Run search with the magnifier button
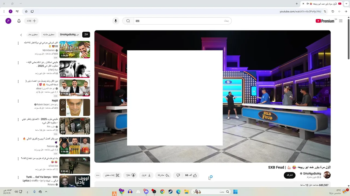 (128, 21)
